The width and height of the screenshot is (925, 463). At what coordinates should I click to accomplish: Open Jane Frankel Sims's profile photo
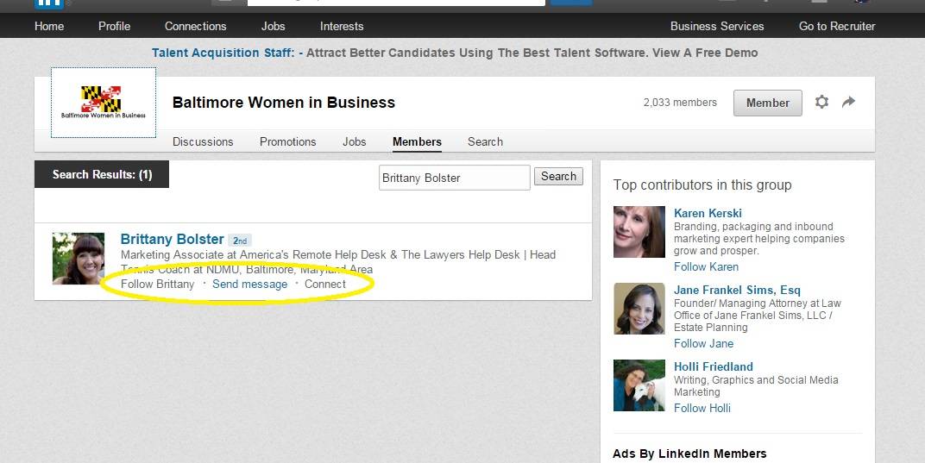click(639, 309)
